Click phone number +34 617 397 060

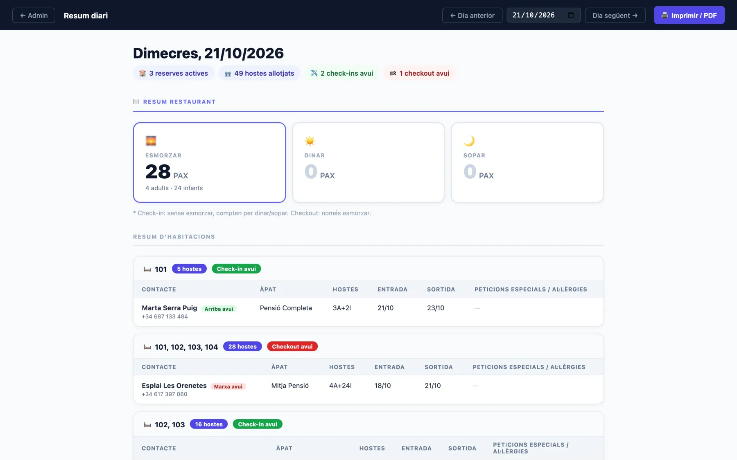[165, 394]
